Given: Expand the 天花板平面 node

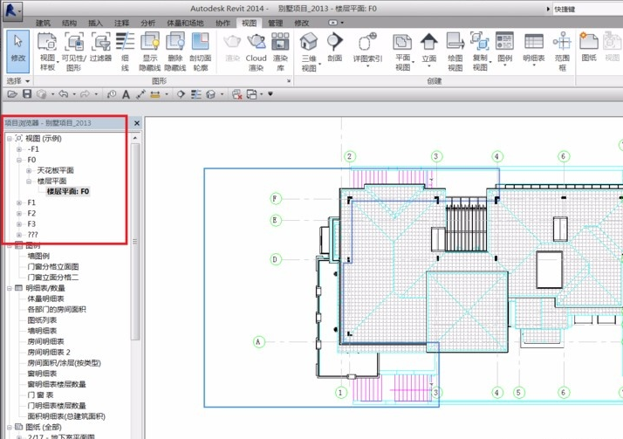Looking at the screenshot, I should tap(29, 170).
